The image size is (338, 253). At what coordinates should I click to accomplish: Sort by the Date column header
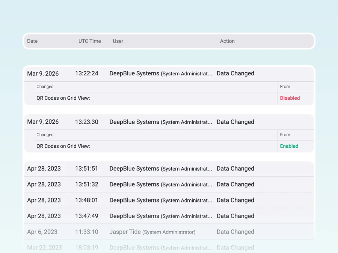32,41
